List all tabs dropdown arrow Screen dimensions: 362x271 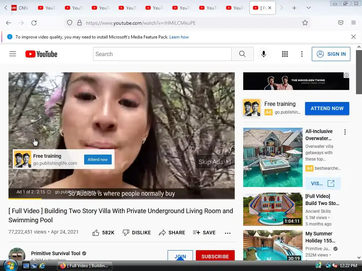[x=308, y=8]
